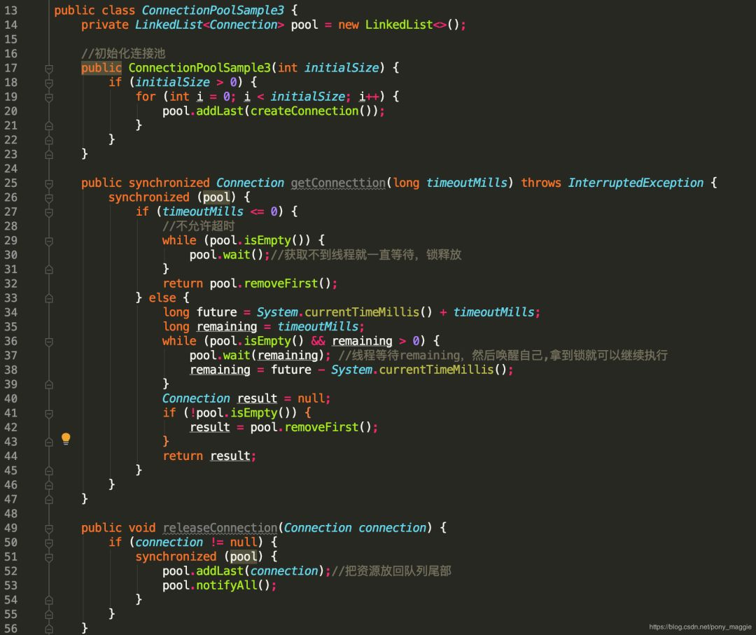Fold the else block at line 33
This screenshot has width=756, height=635.
click(49, 298)
